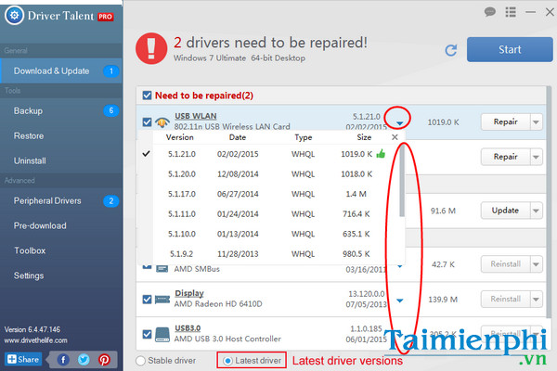Click the thumbs-up recommended version icon

[x=381, y=154]
